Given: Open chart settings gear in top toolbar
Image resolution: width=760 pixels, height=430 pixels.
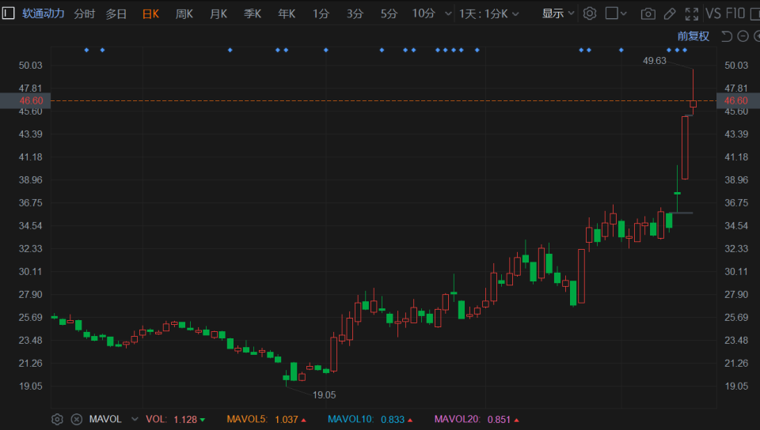Looking at the screenshot, I should point(589,13).
